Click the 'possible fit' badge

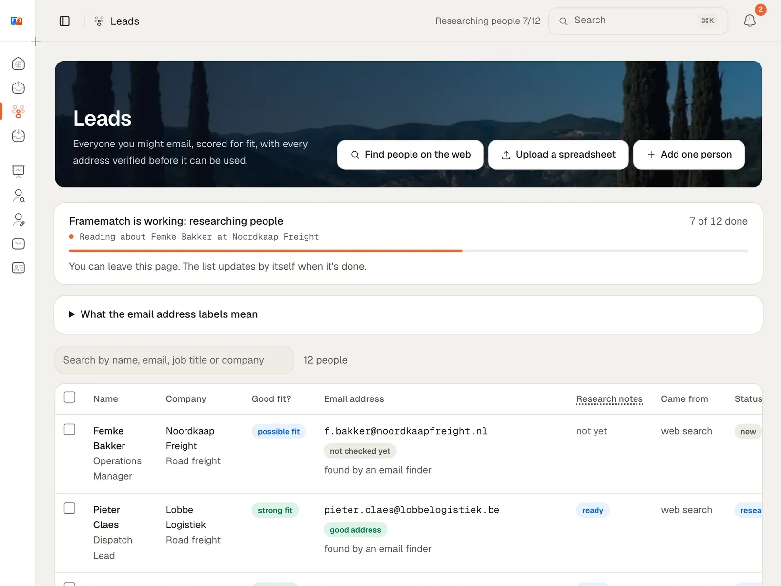click(279, 432)
